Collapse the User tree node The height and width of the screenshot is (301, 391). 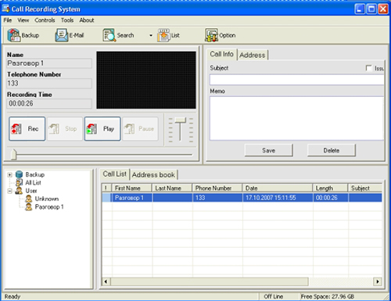10,191
